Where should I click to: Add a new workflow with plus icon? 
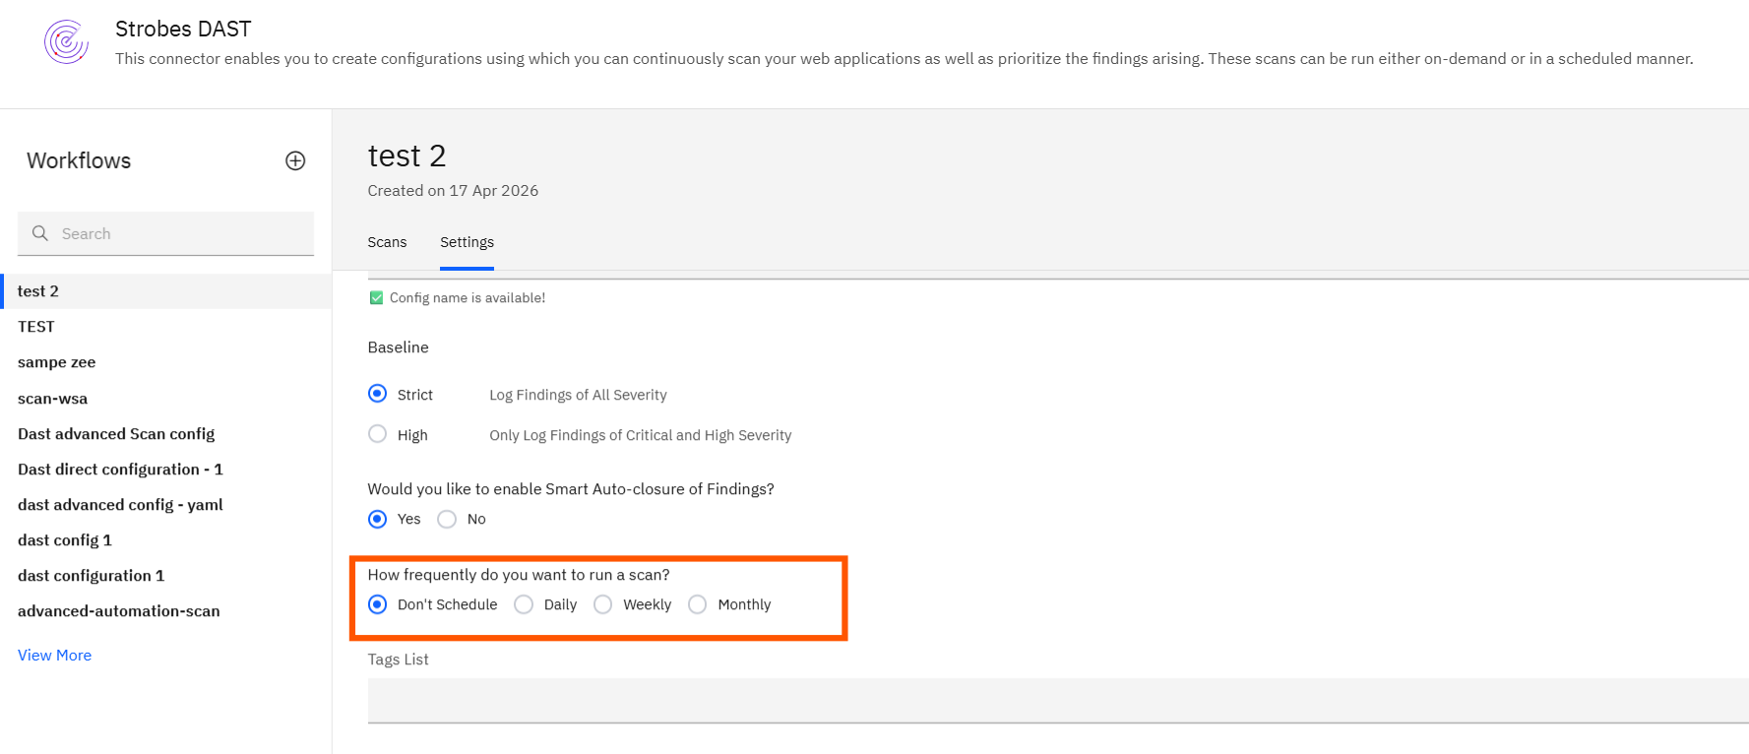point(295,160)
